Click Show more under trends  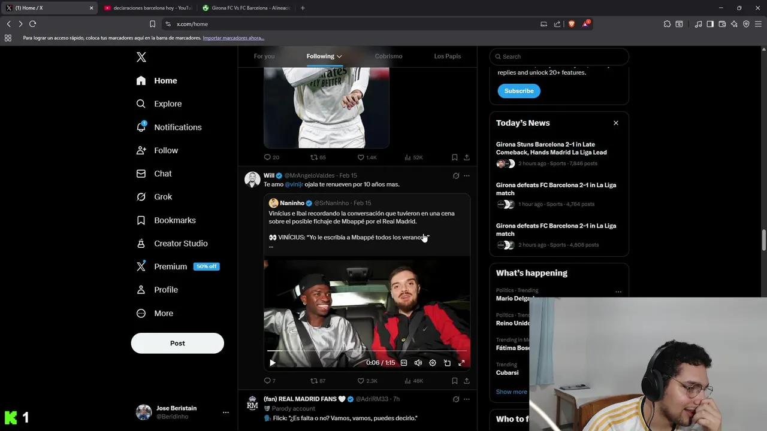(x=512, y=391)
